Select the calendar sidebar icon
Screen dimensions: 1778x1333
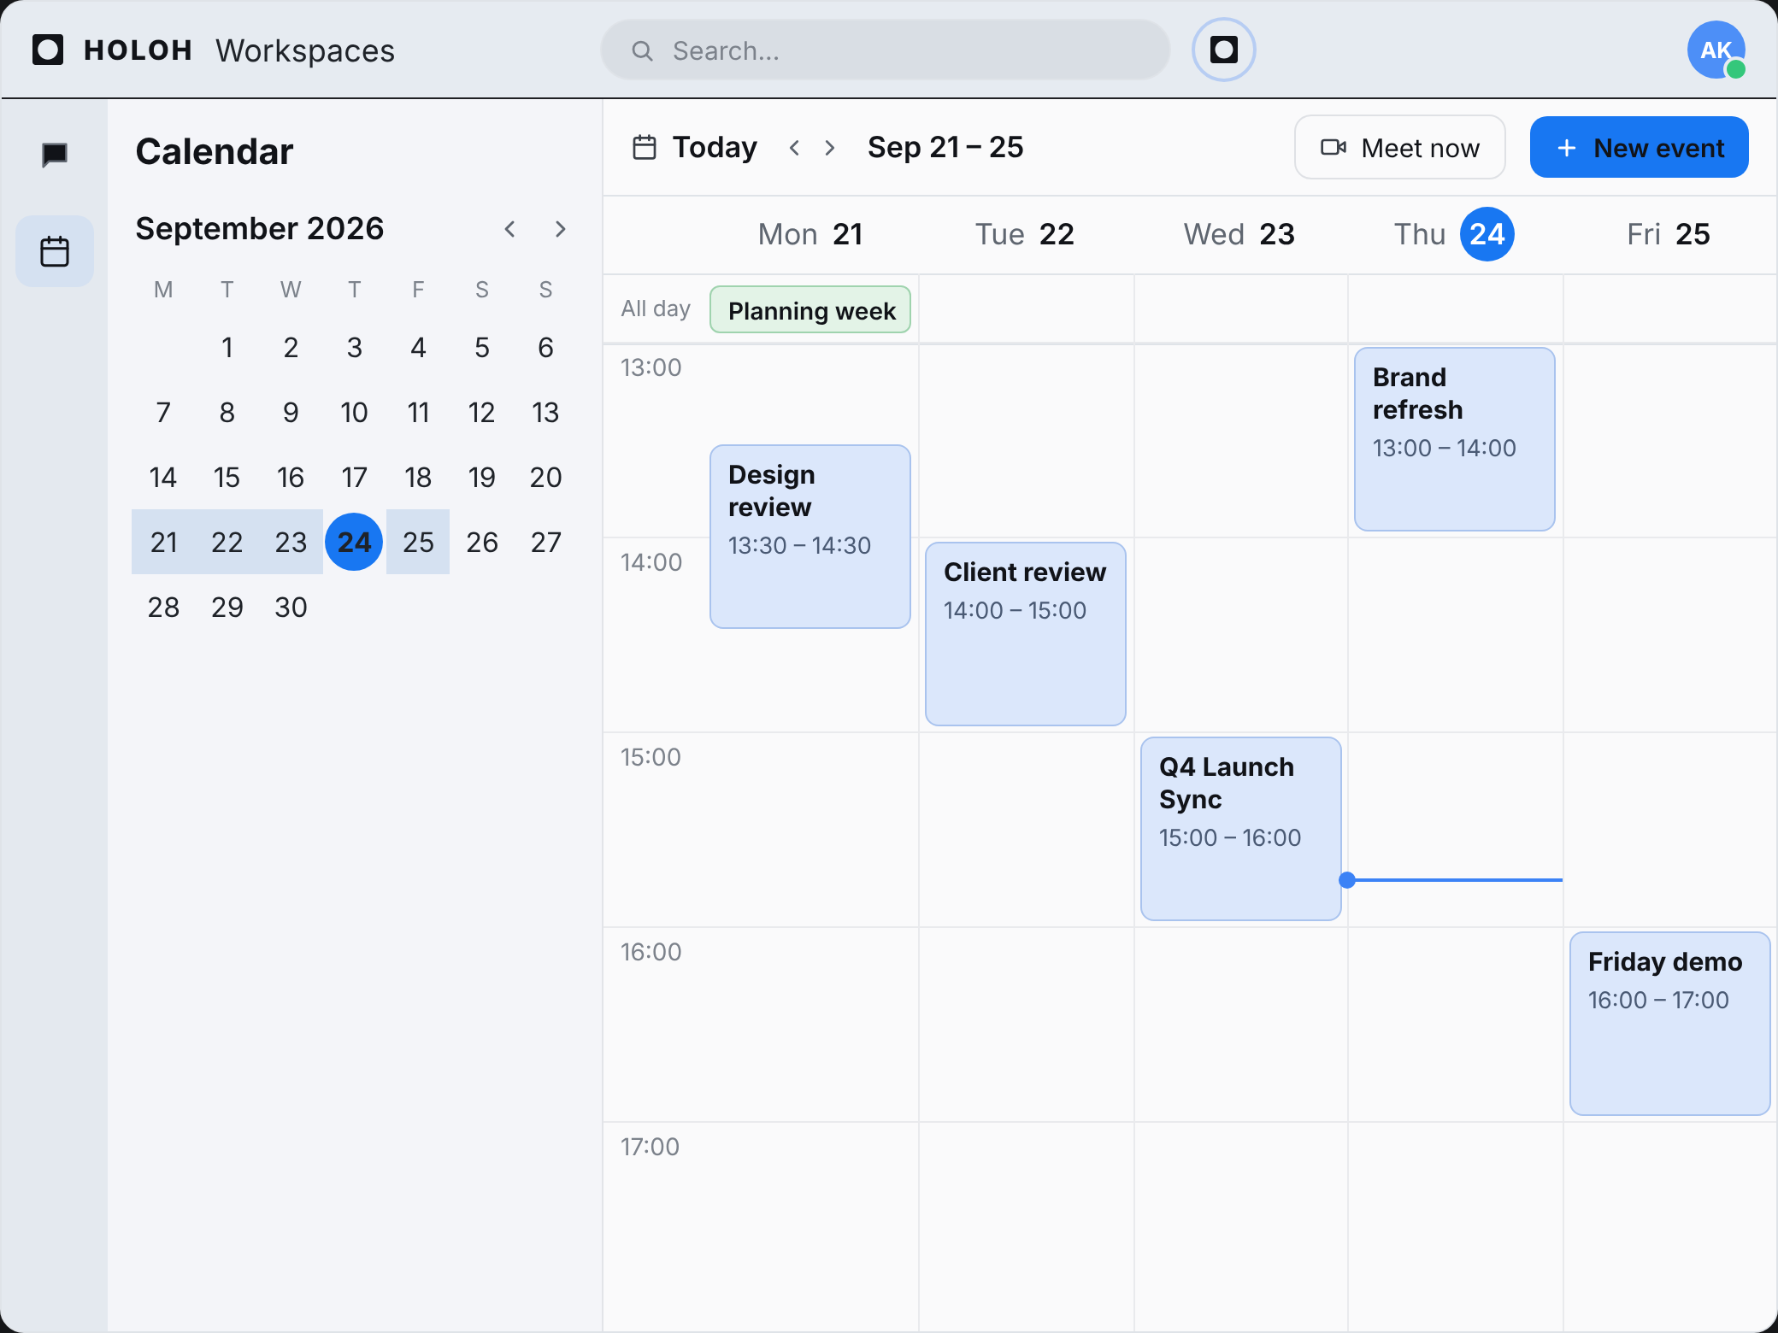[55, 251]
